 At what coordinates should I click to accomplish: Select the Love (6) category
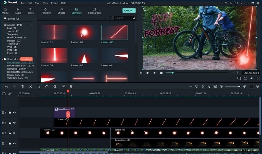point(11,28)
